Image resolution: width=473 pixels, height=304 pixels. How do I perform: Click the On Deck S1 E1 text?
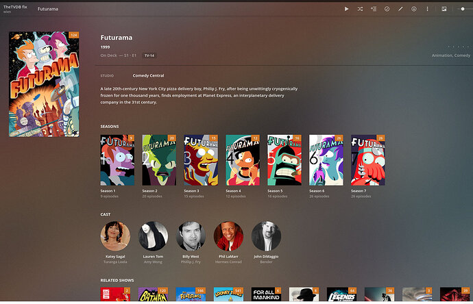click(x=118, y=55)
